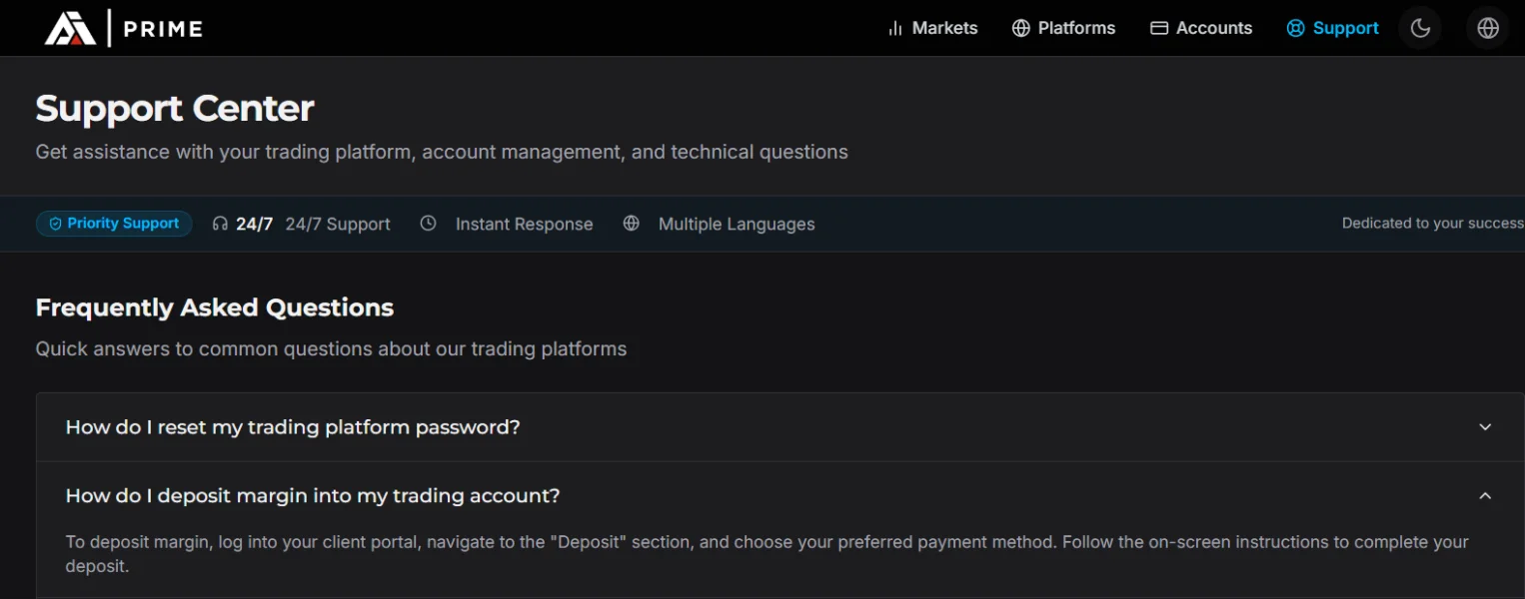Click the Multiple Languages globe icon

631,224
